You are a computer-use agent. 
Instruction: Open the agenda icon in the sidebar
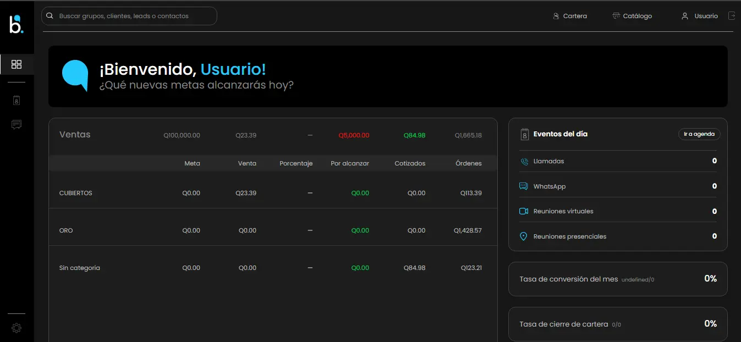click(x=17, y=100)
